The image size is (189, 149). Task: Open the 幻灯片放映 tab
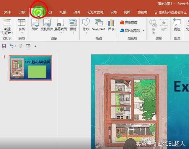pos(95,12)
